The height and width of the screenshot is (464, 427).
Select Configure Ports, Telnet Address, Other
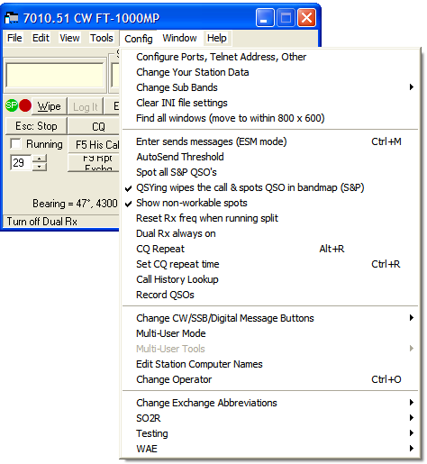(x=270, y=57)
